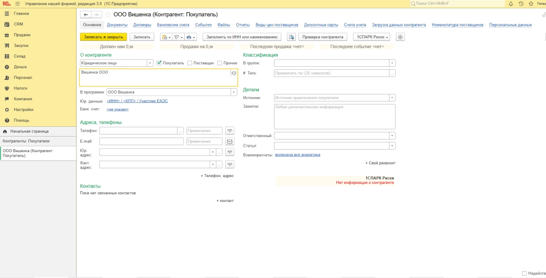Click the Записать button
This screenshot has height=278, width=546.
coord(142,37)
